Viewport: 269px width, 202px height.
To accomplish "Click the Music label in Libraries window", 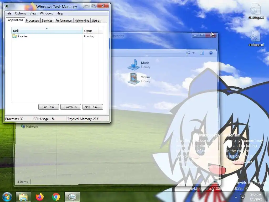I will point(145,63).
